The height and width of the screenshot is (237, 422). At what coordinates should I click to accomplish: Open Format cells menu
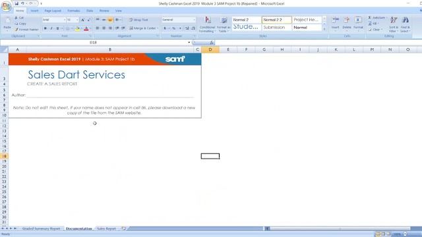pyautogui.click(x=358, y=24)
